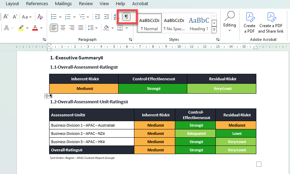Switch to the Review tab

(x=86, y=3)
